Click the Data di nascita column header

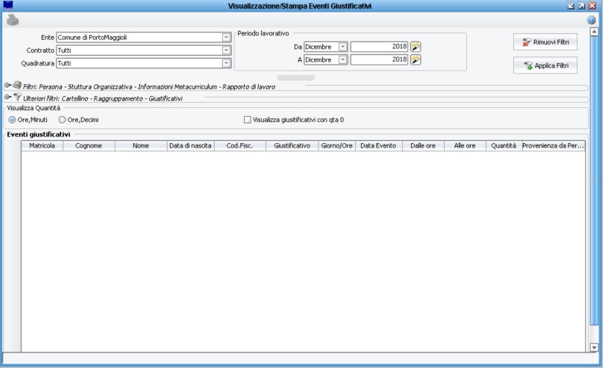point(190,146)
